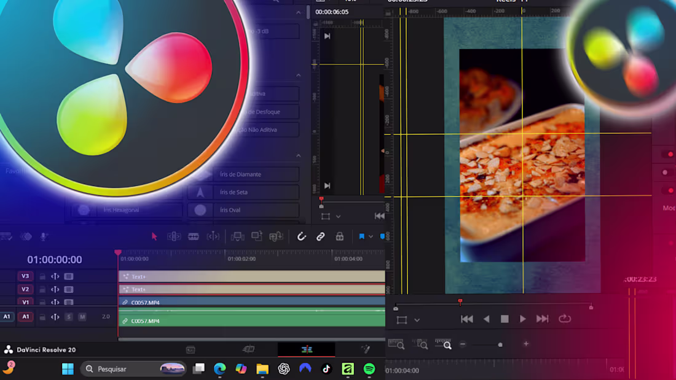
Task: Switch to the Fusion page
Action: tap(366, 349)
